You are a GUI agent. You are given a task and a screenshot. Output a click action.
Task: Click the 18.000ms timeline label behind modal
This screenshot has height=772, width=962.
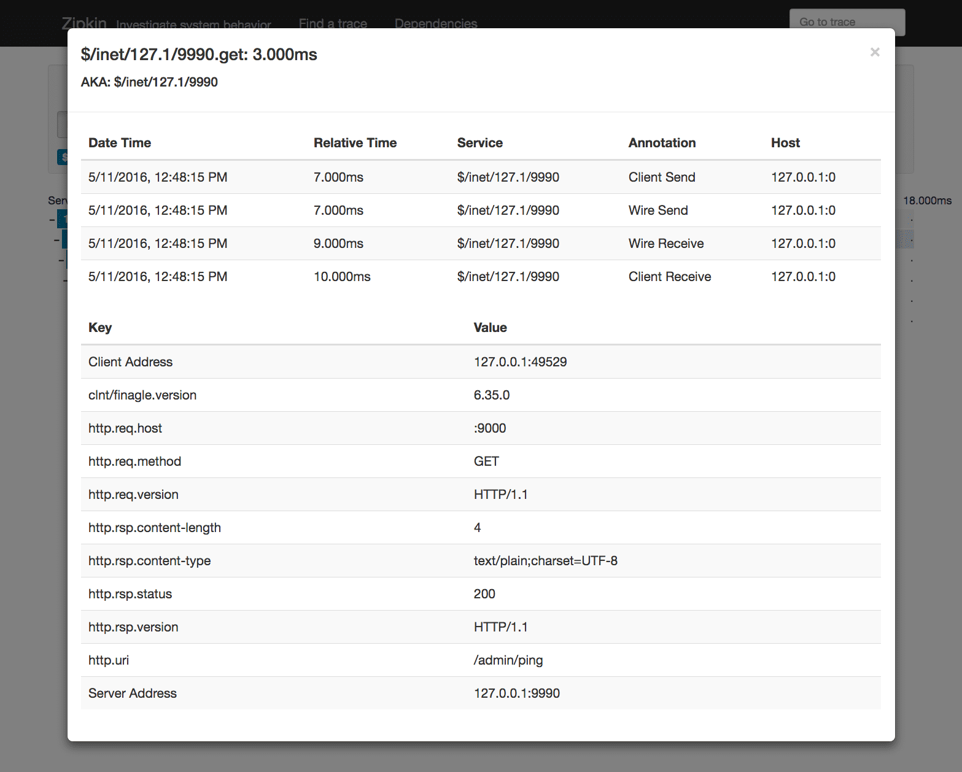927,201
